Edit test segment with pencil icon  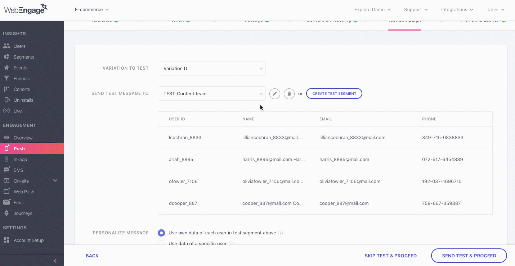tap(275, 94)
